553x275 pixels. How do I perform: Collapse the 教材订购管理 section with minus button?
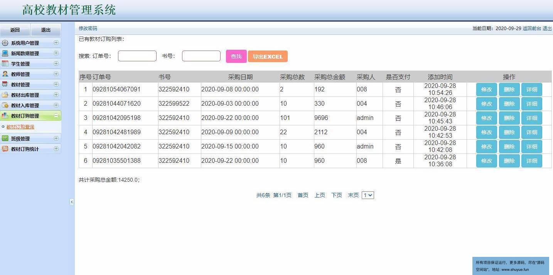56,116
